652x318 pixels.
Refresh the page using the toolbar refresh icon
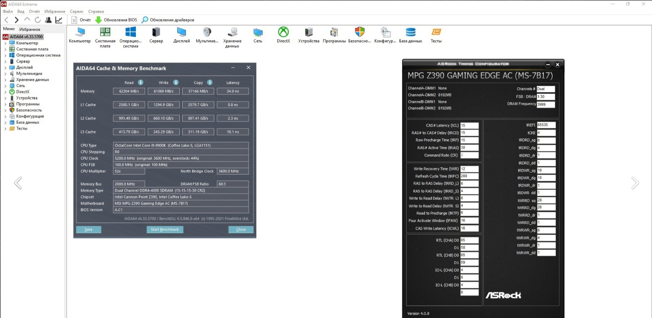coord(38,20)
